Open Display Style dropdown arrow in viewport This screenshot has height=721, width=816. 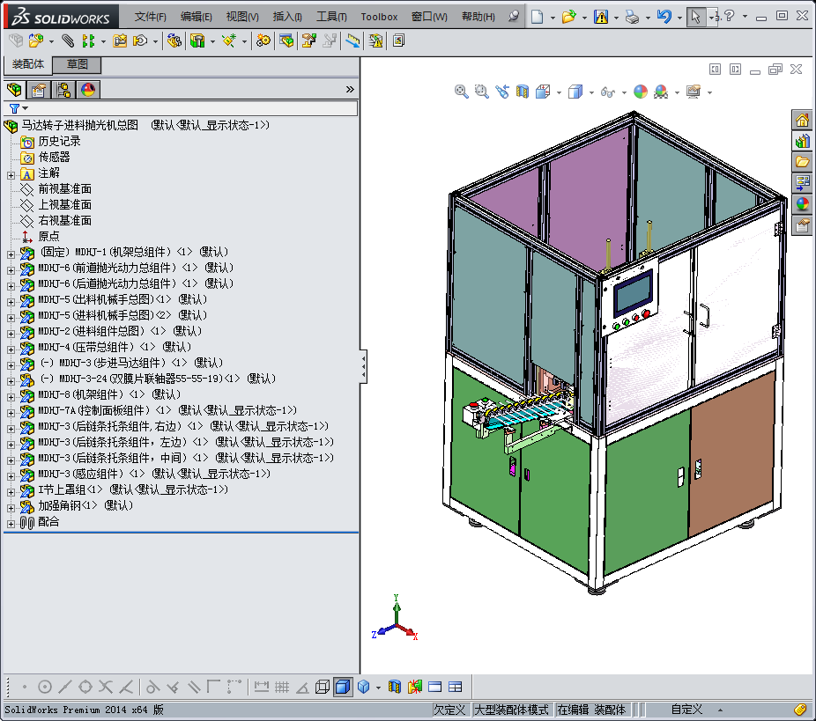[x=591, y=92]
